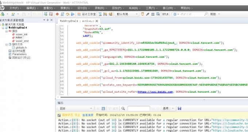Open the ALM(A) menu

(135, 8)
